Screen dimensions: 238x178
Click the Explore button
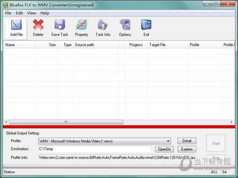(x=187, y=149)
